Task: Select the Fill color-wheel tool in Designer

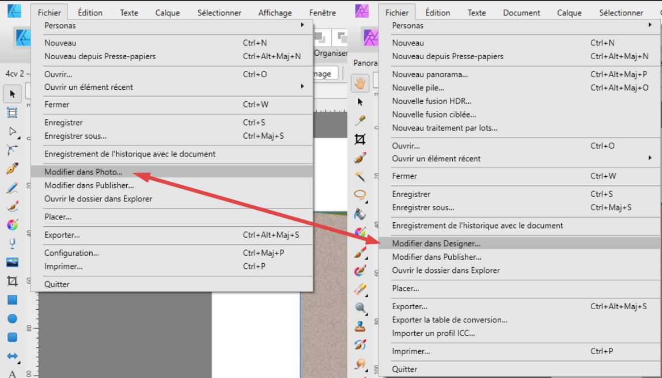Action: [x=13, y=225]
